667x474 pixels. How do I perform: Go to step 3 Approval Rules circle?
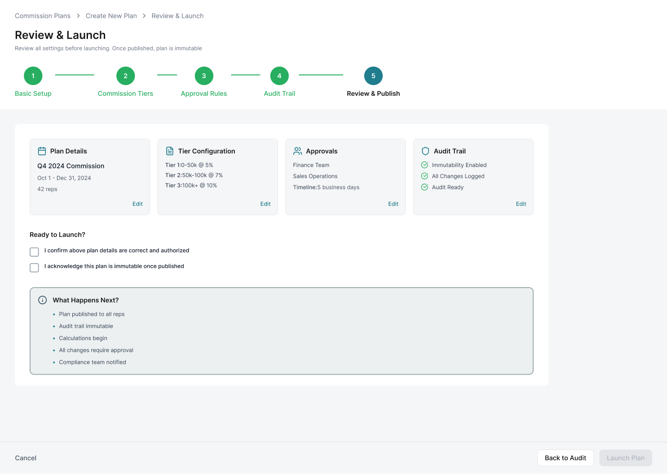pos(204,76)
